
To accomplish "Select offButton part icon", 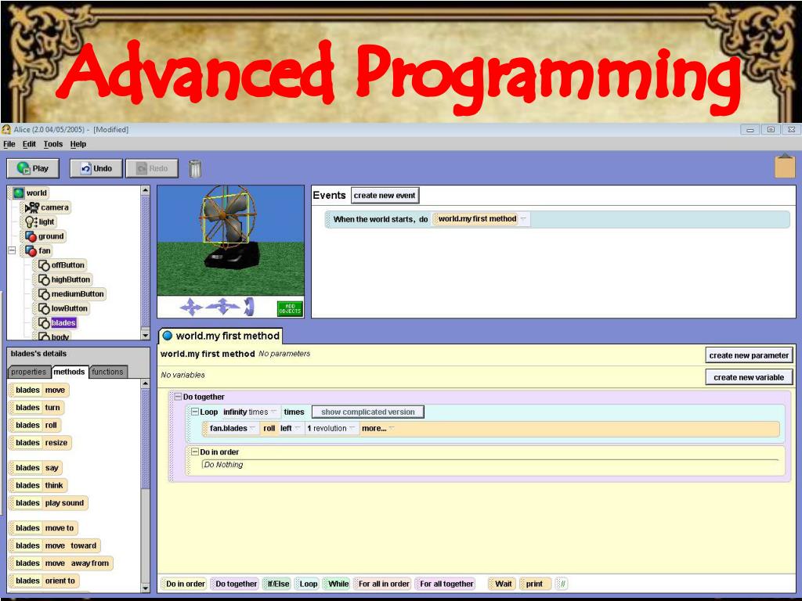I will click(44, 265).
